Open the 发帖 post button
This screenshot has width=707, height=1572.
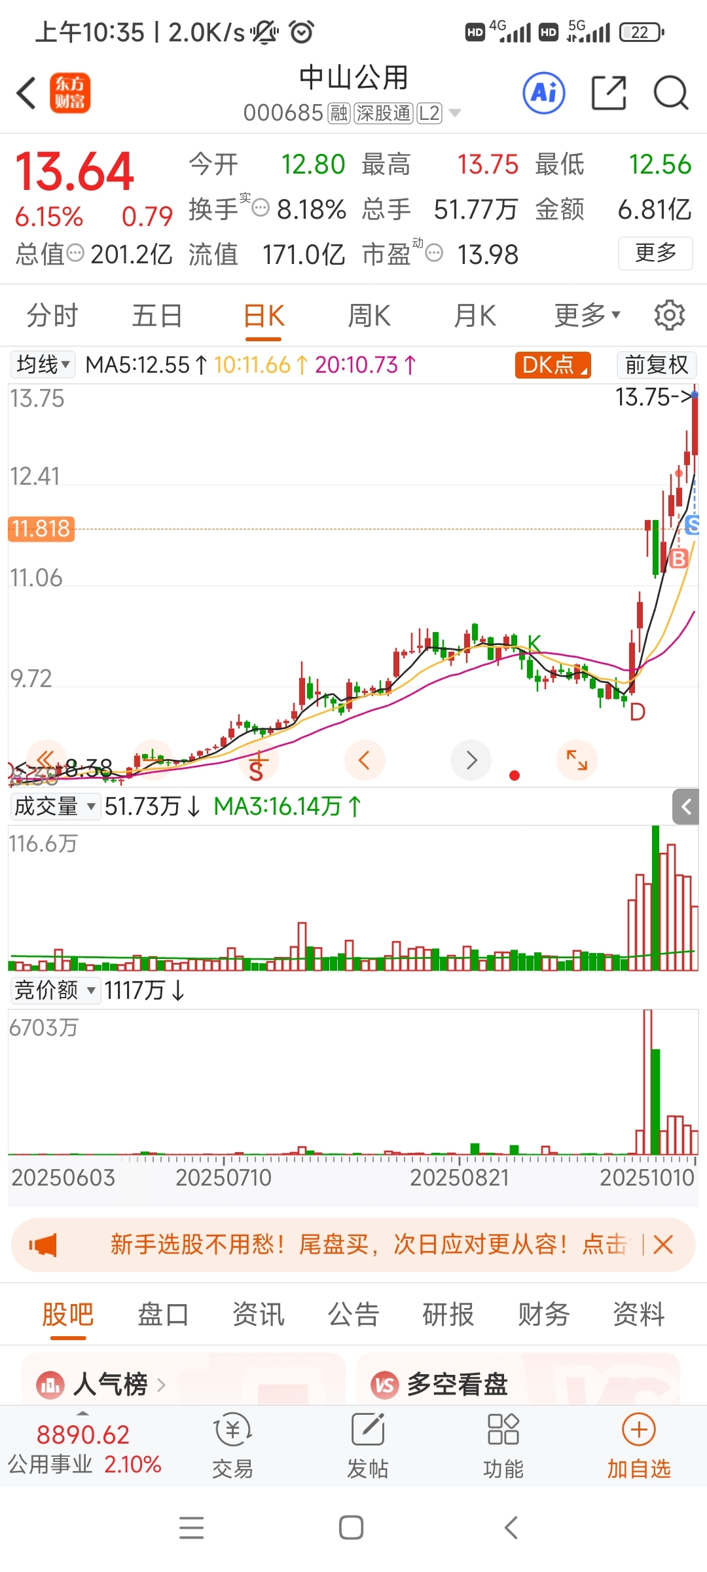click(x=368, y=1446)
